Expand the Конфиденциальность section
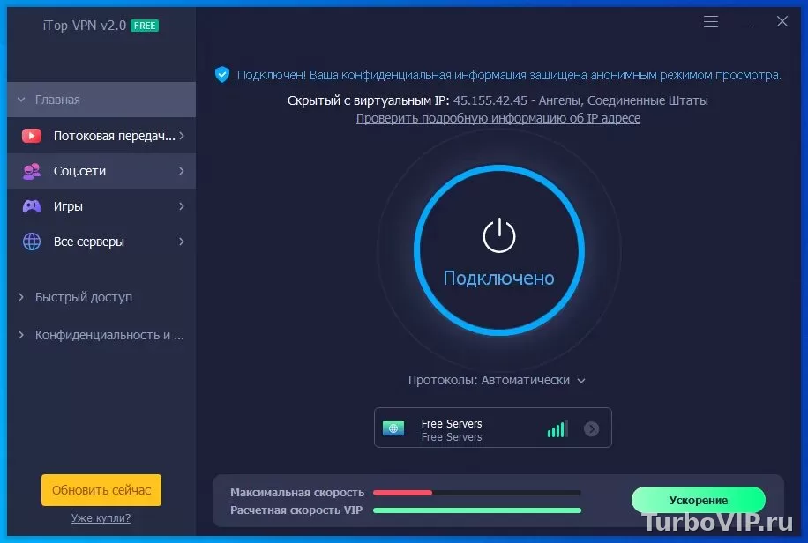 pos(21,335)
